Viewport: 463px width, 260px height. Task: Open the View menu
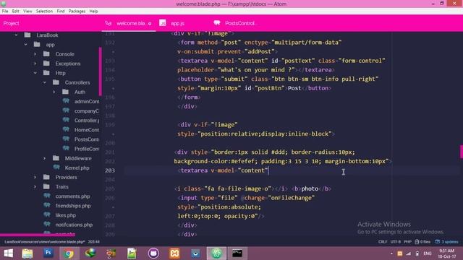click(27, 12)
